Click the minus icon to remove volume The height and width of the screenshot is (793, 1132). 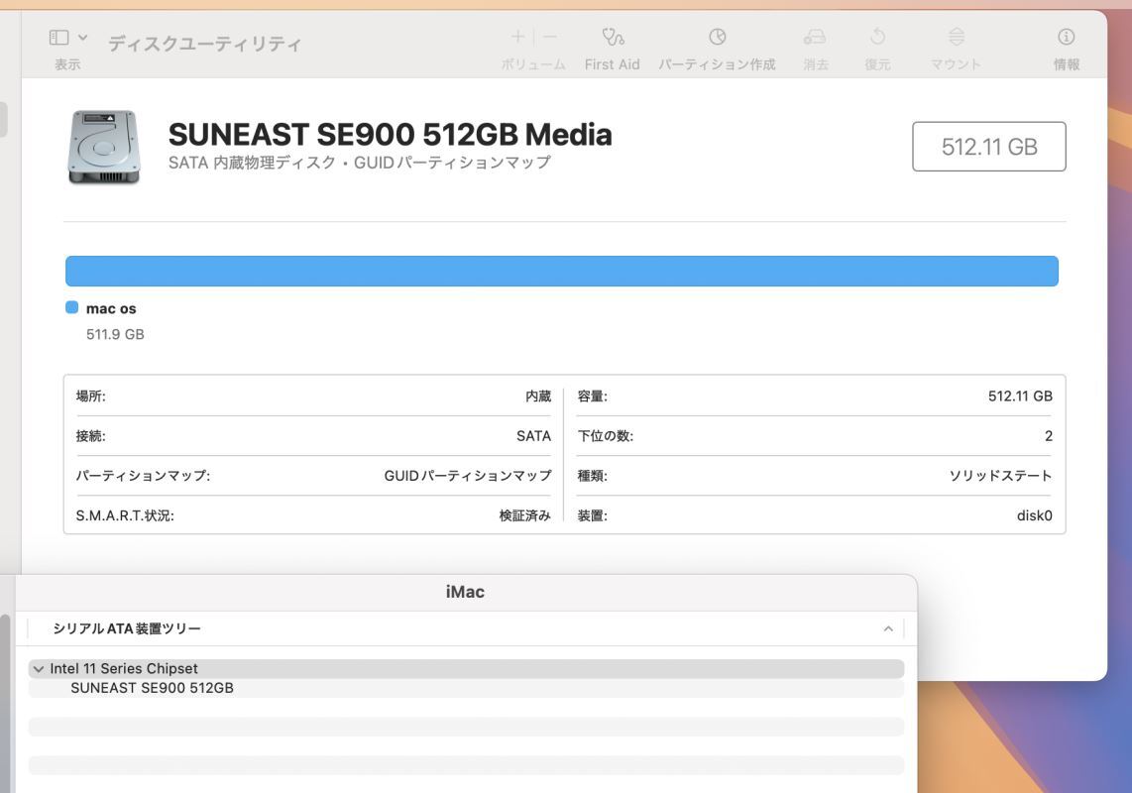[x=550, y=37]
